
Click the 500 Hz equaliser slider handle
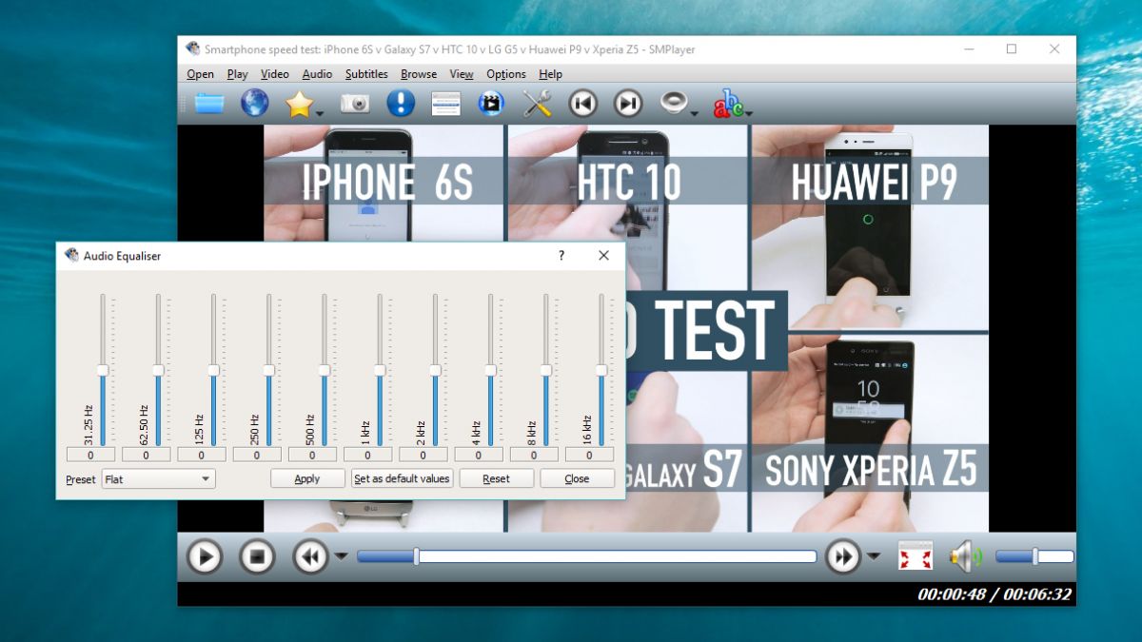324,370
